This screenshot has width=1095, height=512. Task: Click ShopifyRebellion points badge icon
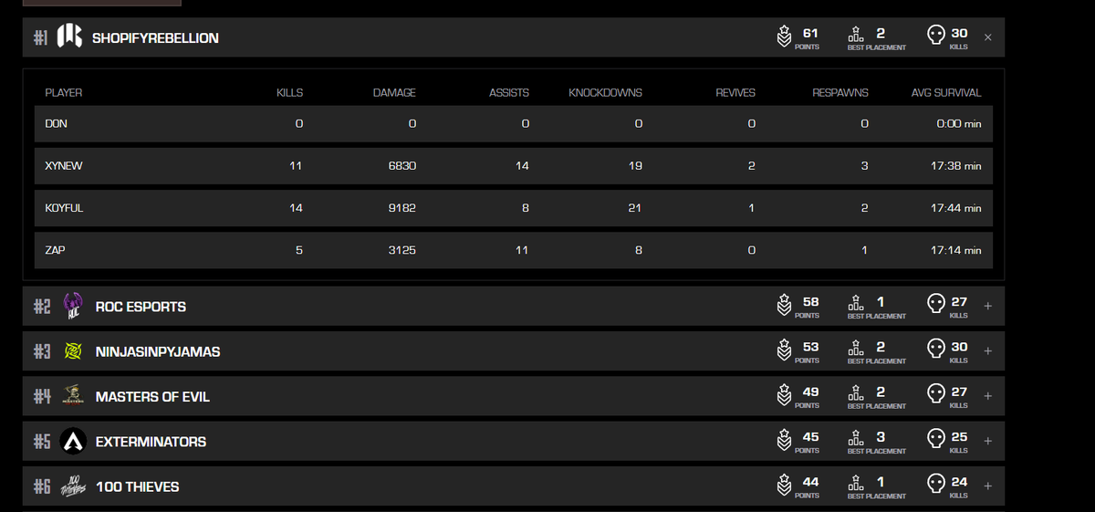(x=784, y=37)
